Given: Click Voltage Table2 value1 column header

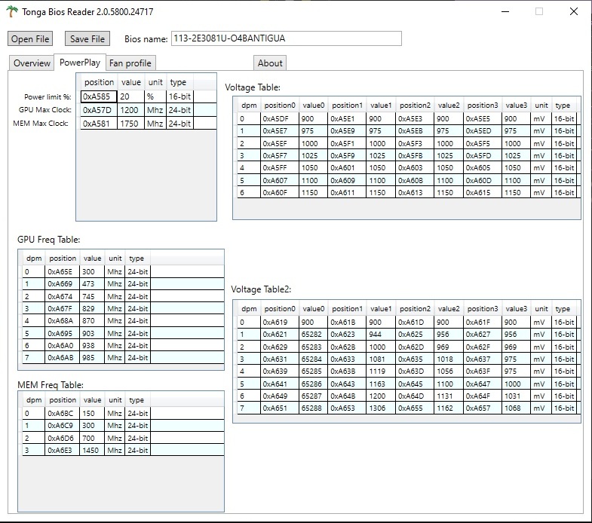Looking at the screenshot, I should coord(381,309).
